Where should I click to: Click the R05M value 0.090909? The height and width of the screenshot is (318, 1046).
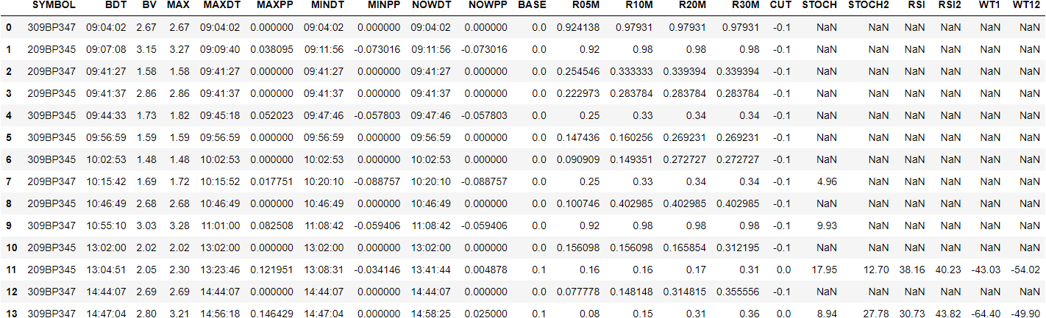pyautogui.click(x=578, y=159)
